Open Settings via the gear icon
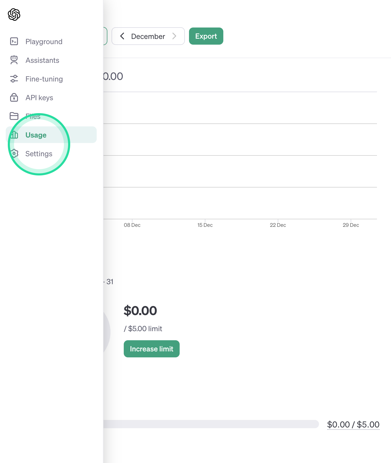The height and width of the screenshot is (463, 391). tap(14, 153)
